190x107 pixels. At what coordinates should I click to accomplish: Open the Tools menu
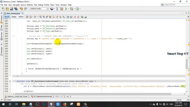(57, 5)
